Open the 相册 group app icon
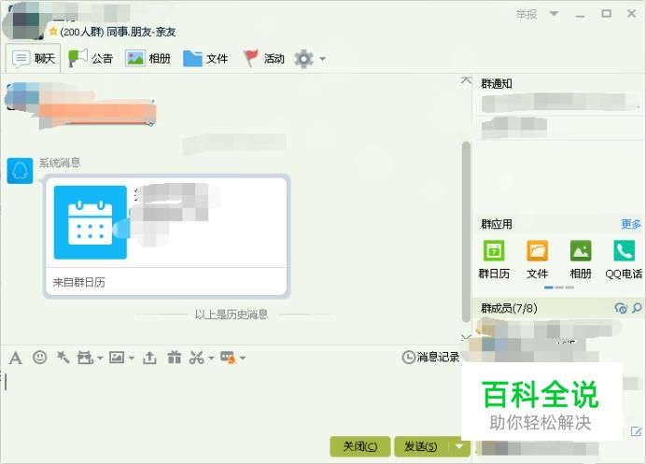646x464 pixels. tap(581, 260)
